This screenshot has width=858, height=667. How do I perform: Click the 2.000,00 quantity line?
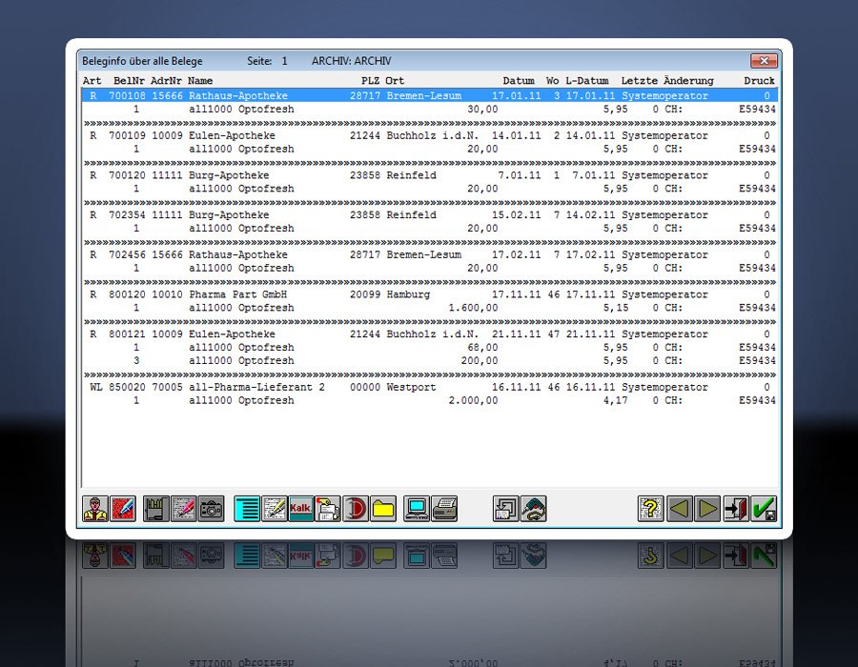[430, 401]
